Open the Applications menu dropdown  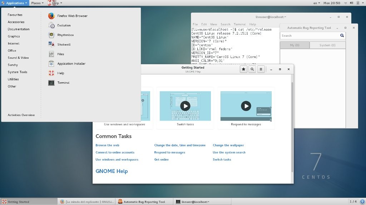click(14, 3)
